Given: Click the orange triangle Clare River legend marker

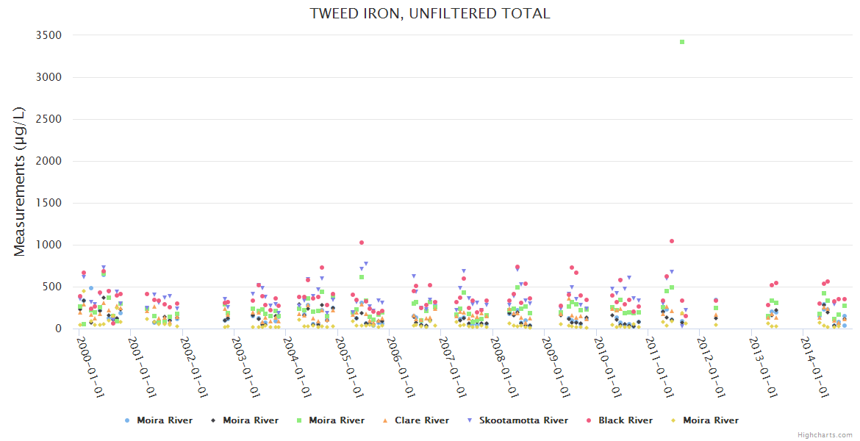Looking at the screenshot, I should tap(385, 420).
